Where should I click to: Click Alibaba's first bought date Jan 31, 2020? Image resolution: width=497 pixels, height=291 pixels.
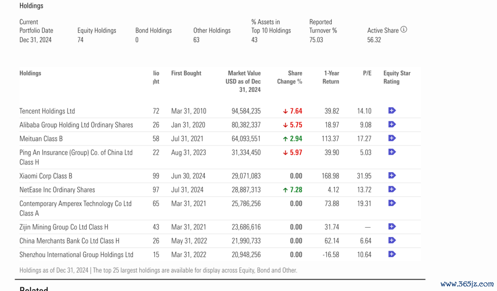pyautogui.click(x=188, y=125)
